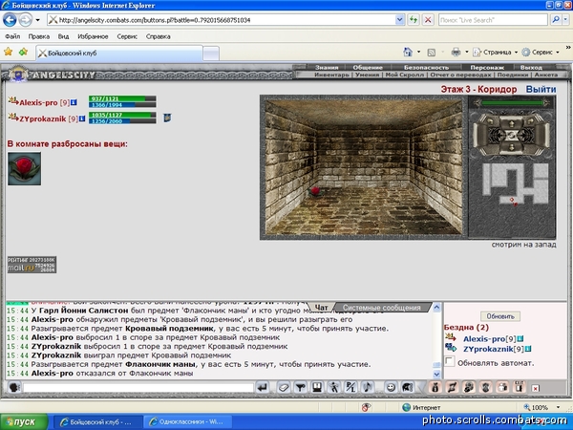Open the print button dropdown arrow
This screenshot has height=430, width=573.
(467, 53)
